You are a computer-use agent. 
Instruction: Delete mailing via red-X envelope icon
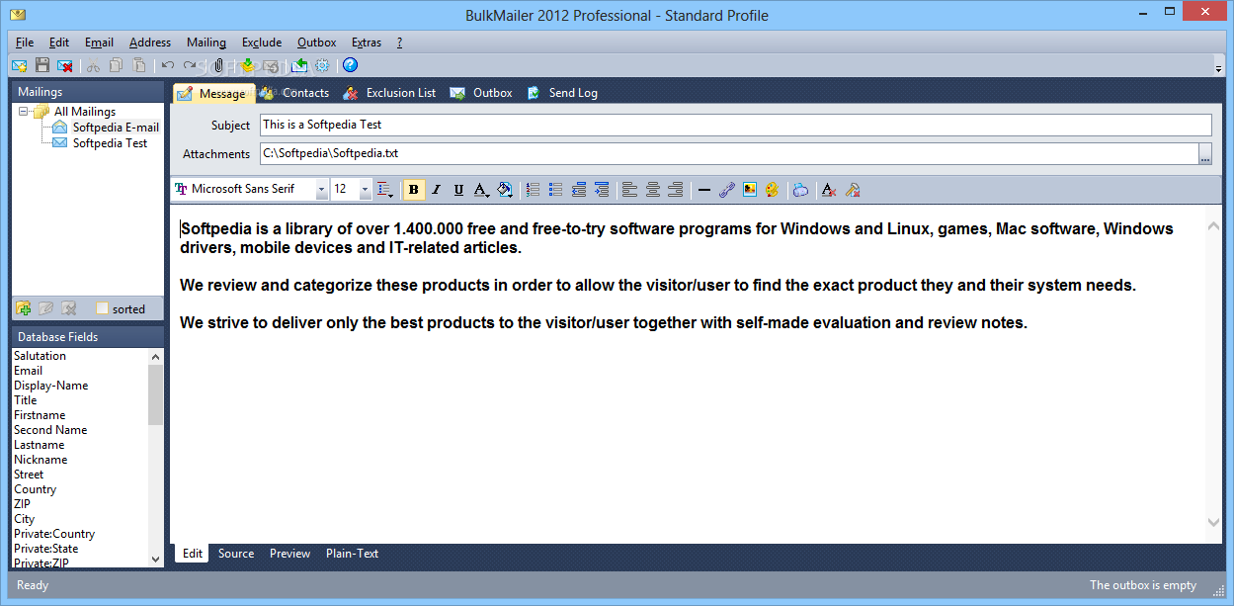(65, 65)
